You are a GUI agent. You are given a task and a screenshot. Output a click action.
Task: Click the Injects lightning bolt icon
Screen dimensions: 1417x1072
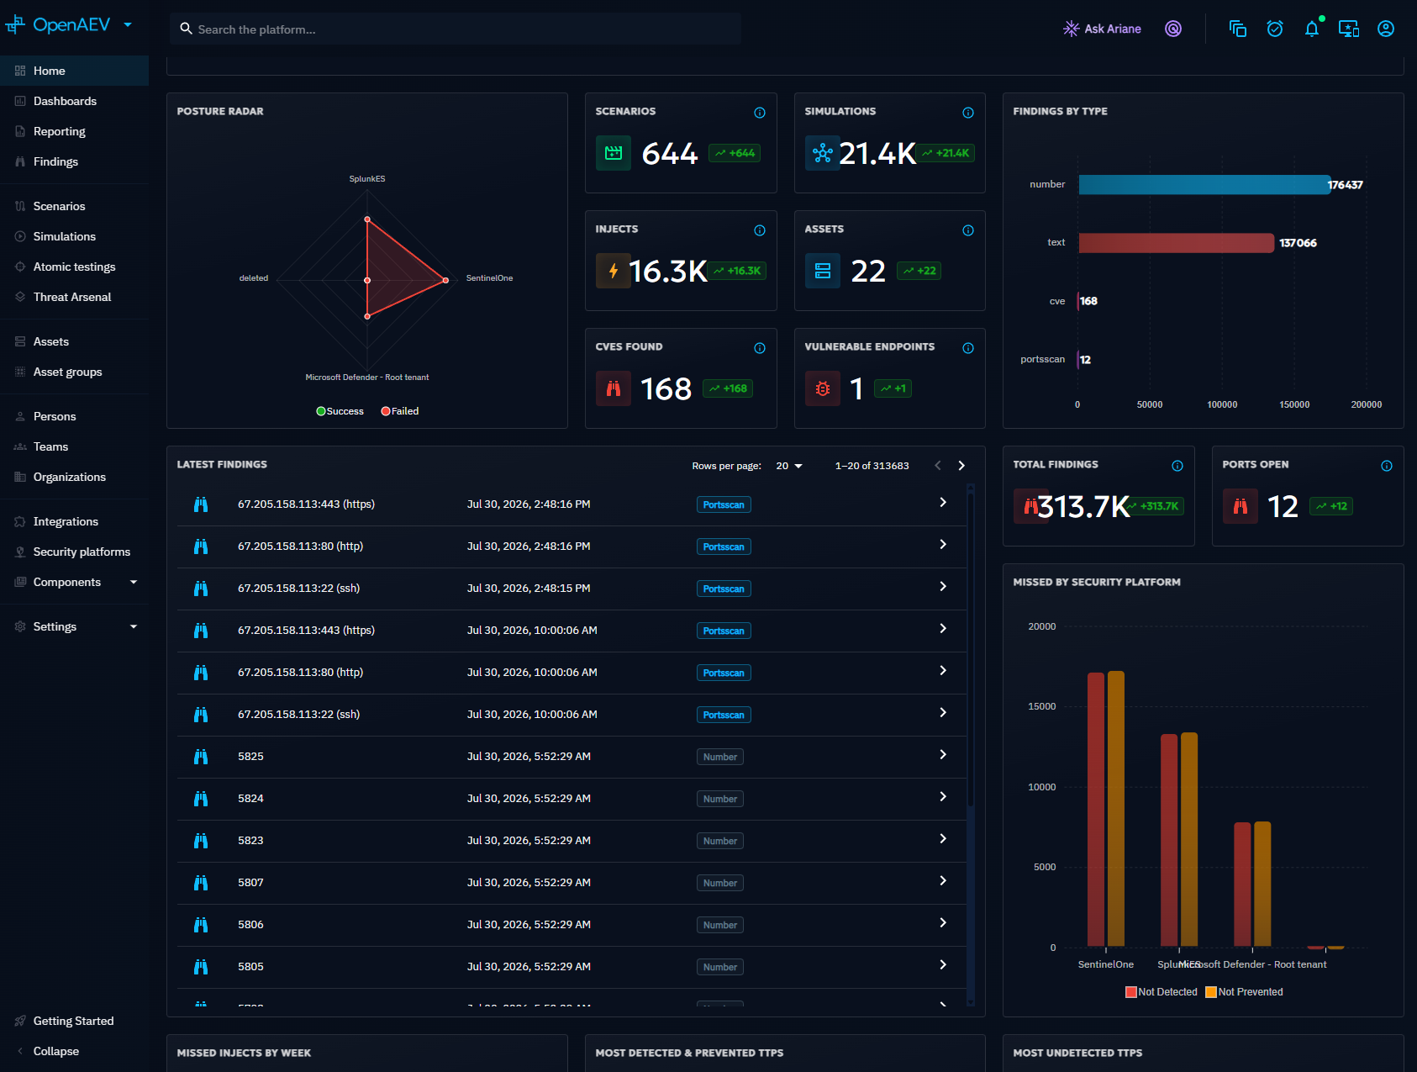point(614,271)
